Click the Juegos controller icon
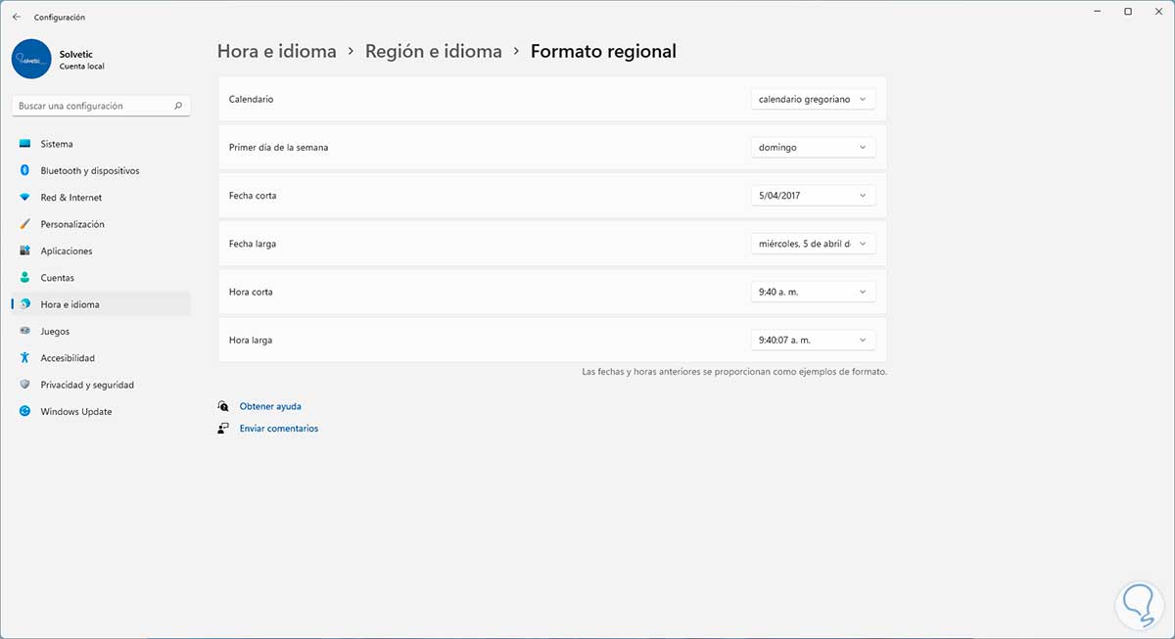Viewport: 1175px width, 639px height. click(25, 332)
